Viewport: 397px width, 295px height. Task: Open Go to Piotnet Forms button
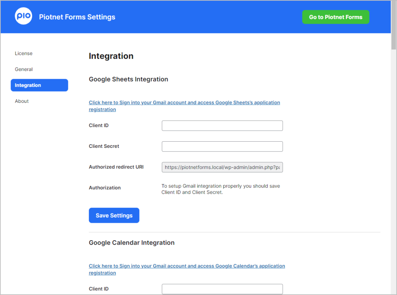click(x=335, y=17)
